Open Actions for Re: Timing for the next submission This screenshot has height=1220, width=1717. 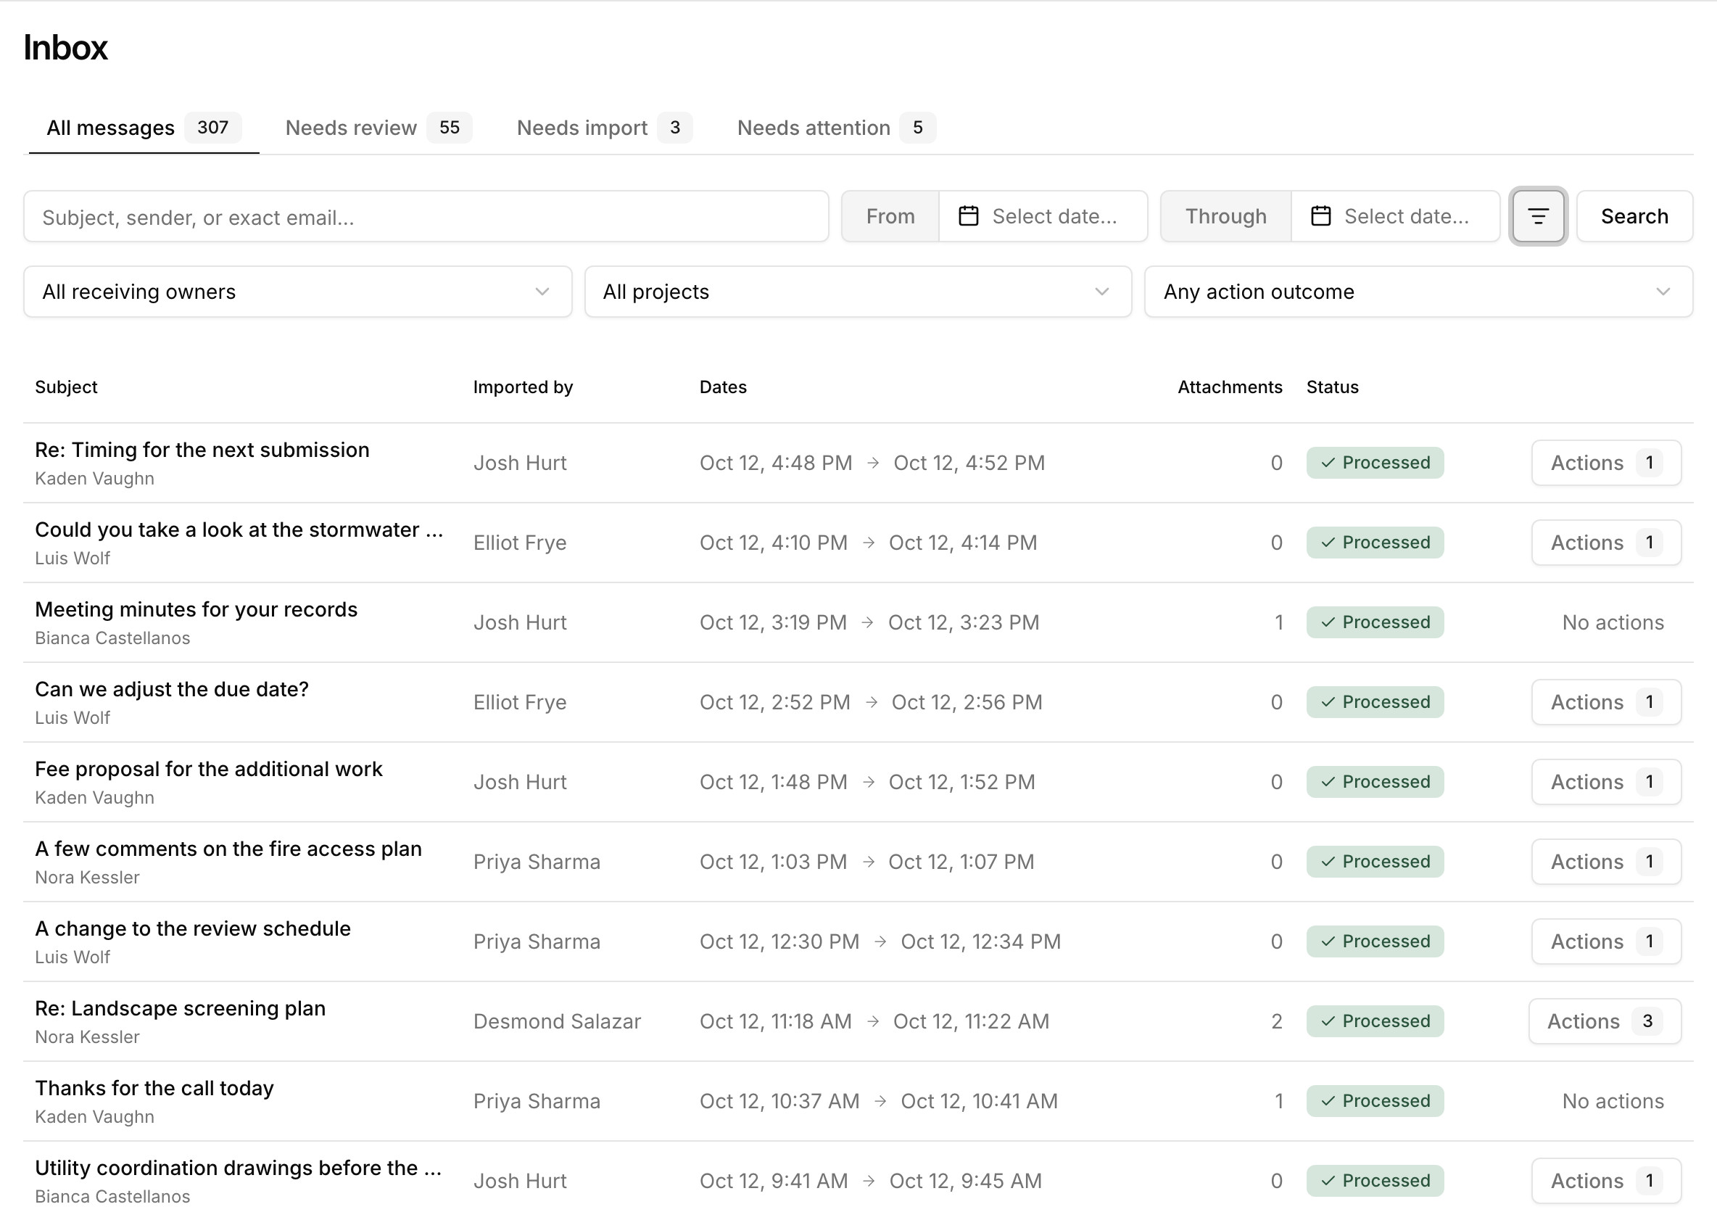1606,463
